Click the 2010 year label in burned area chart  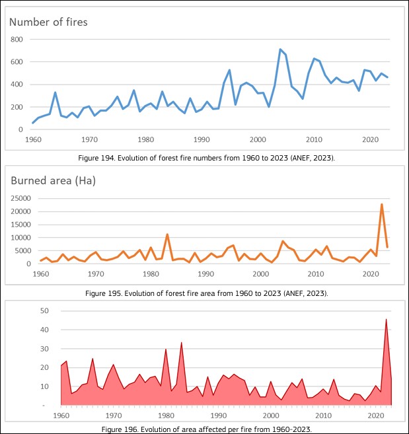318,273
